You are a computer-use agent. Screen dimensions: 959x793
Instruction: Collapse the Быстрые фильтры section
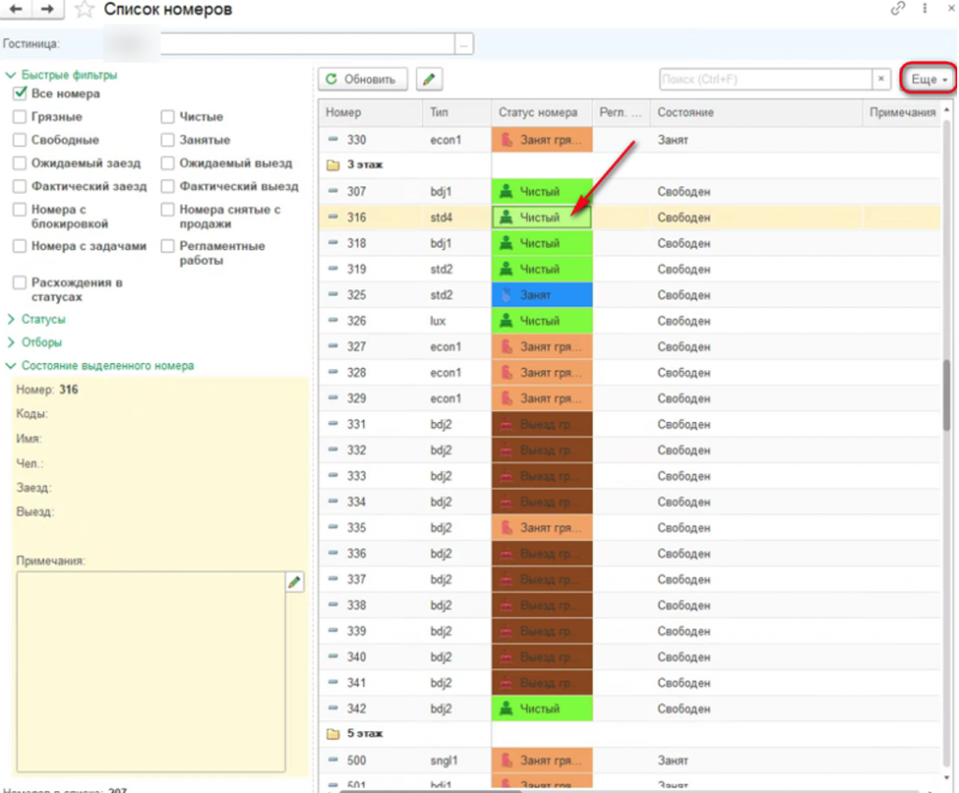10,75
